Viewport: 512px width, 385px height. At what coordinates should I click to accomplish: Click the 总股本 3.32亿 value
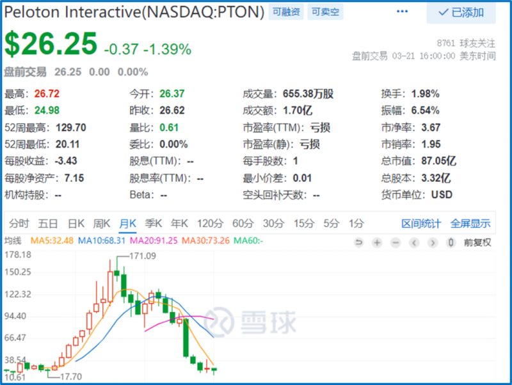(436, 178)
